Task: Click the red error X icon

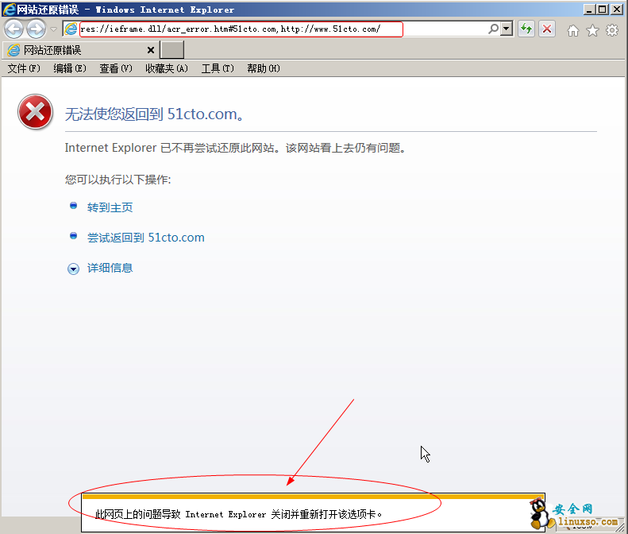Action: [35, 112]
